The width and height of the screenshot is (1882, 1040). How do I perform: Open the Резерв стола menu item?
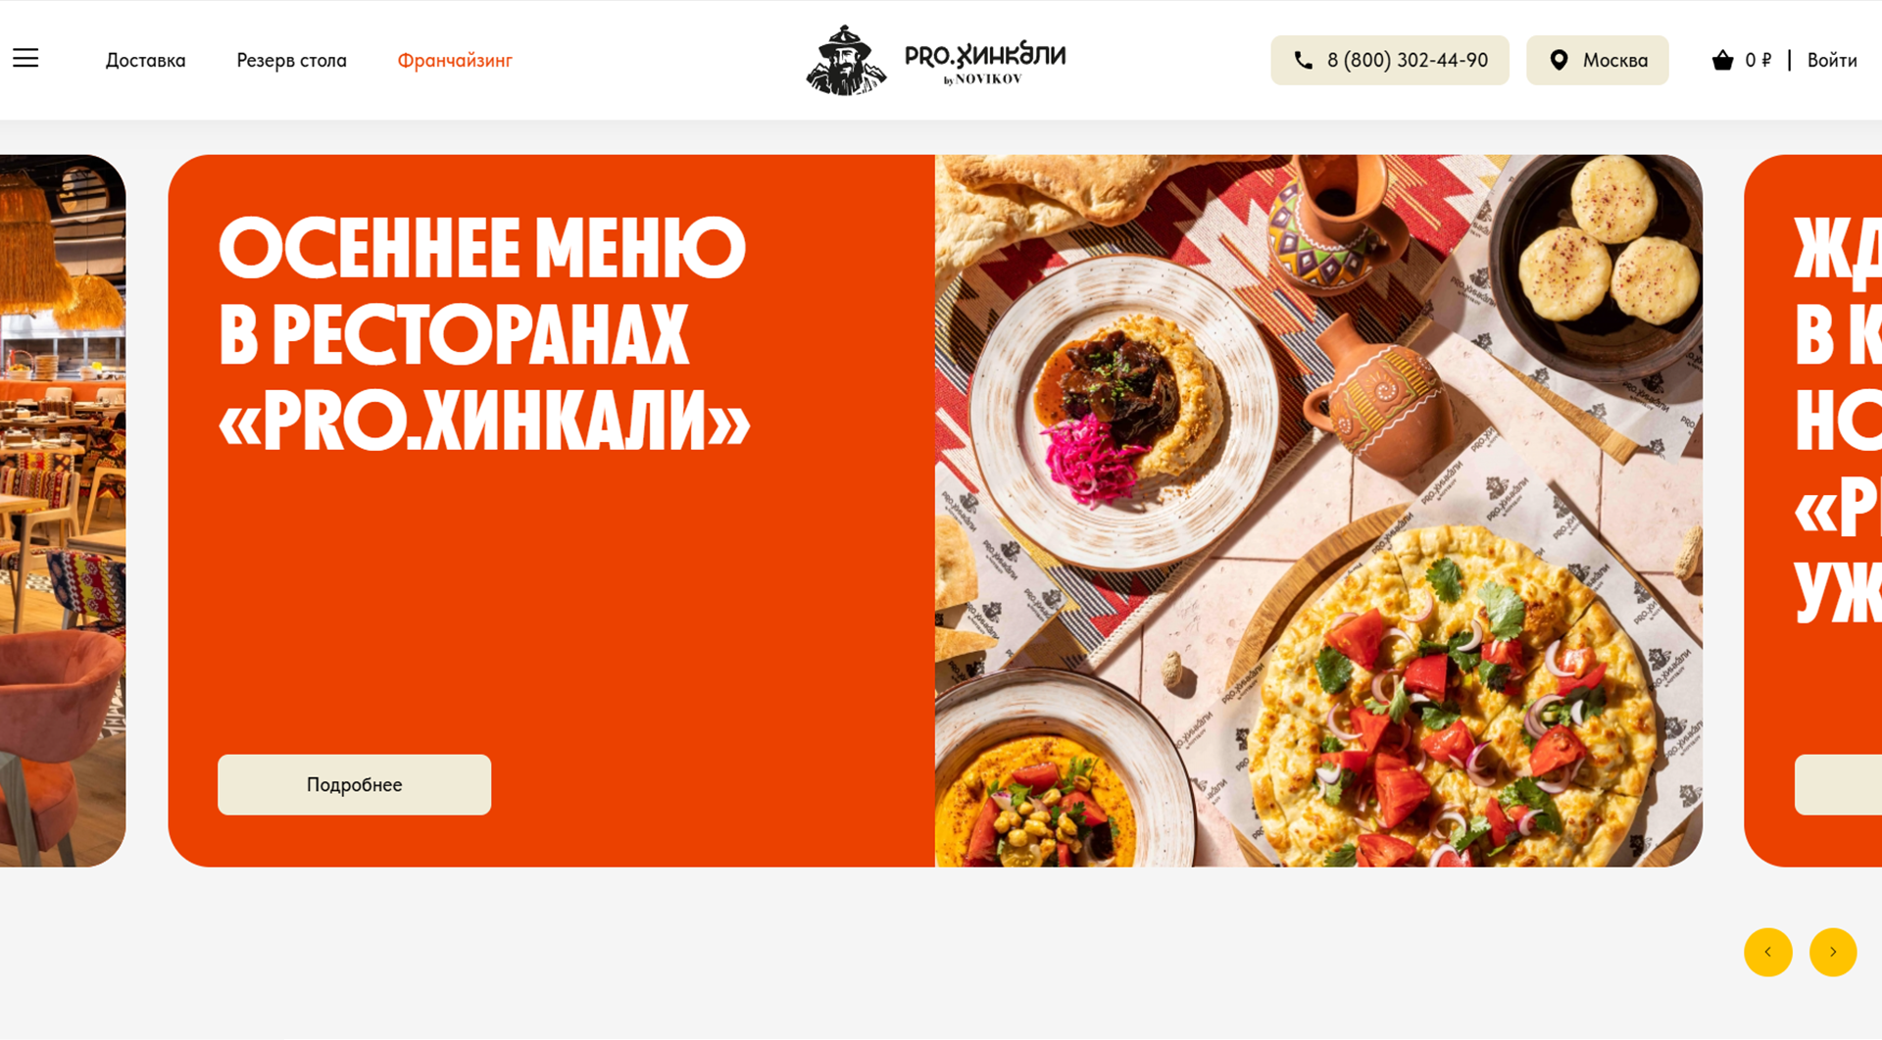pos(291,61)
